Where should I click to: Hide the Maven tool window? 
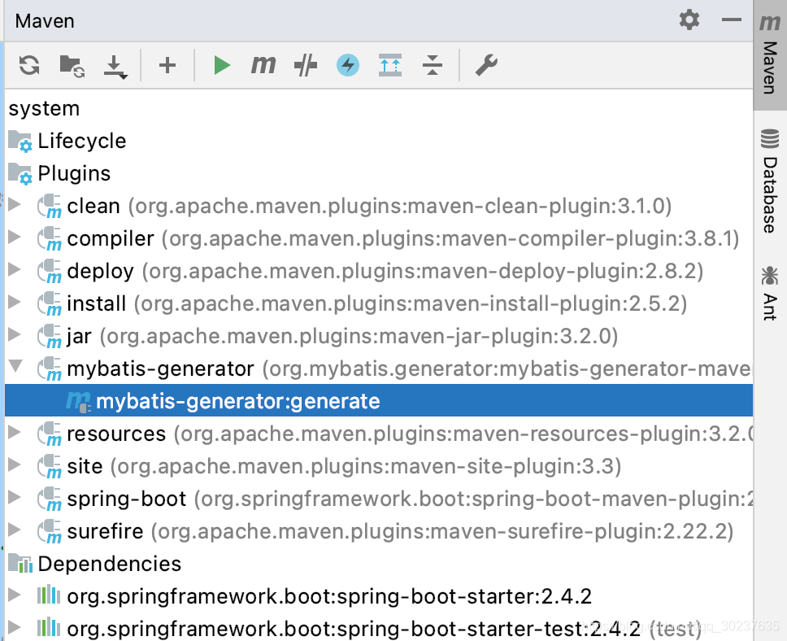tap(731, 20)
